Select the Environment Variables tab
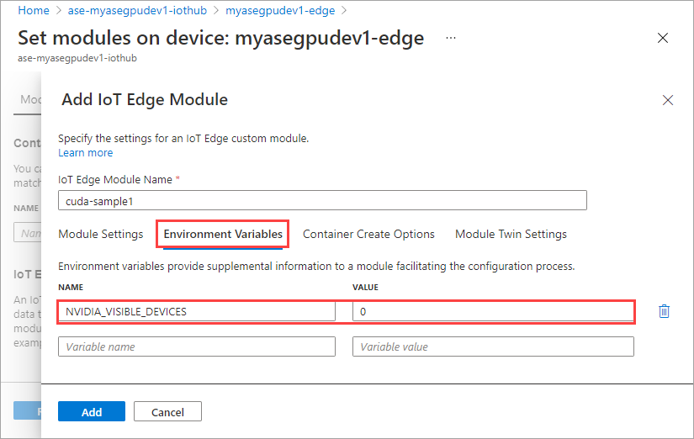 [223, 234]
